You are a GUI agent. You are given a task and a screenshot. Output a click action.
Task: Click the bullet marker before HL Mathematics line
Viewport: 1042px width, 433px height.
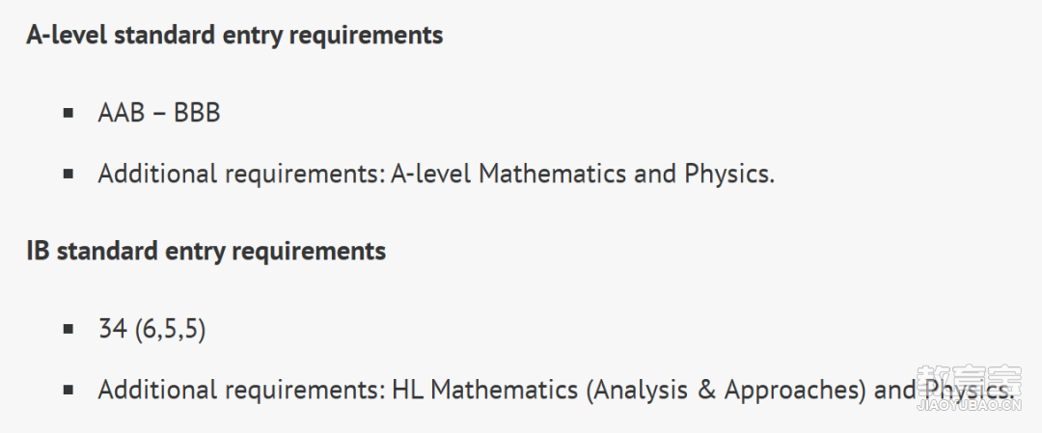tap(69, 390)
